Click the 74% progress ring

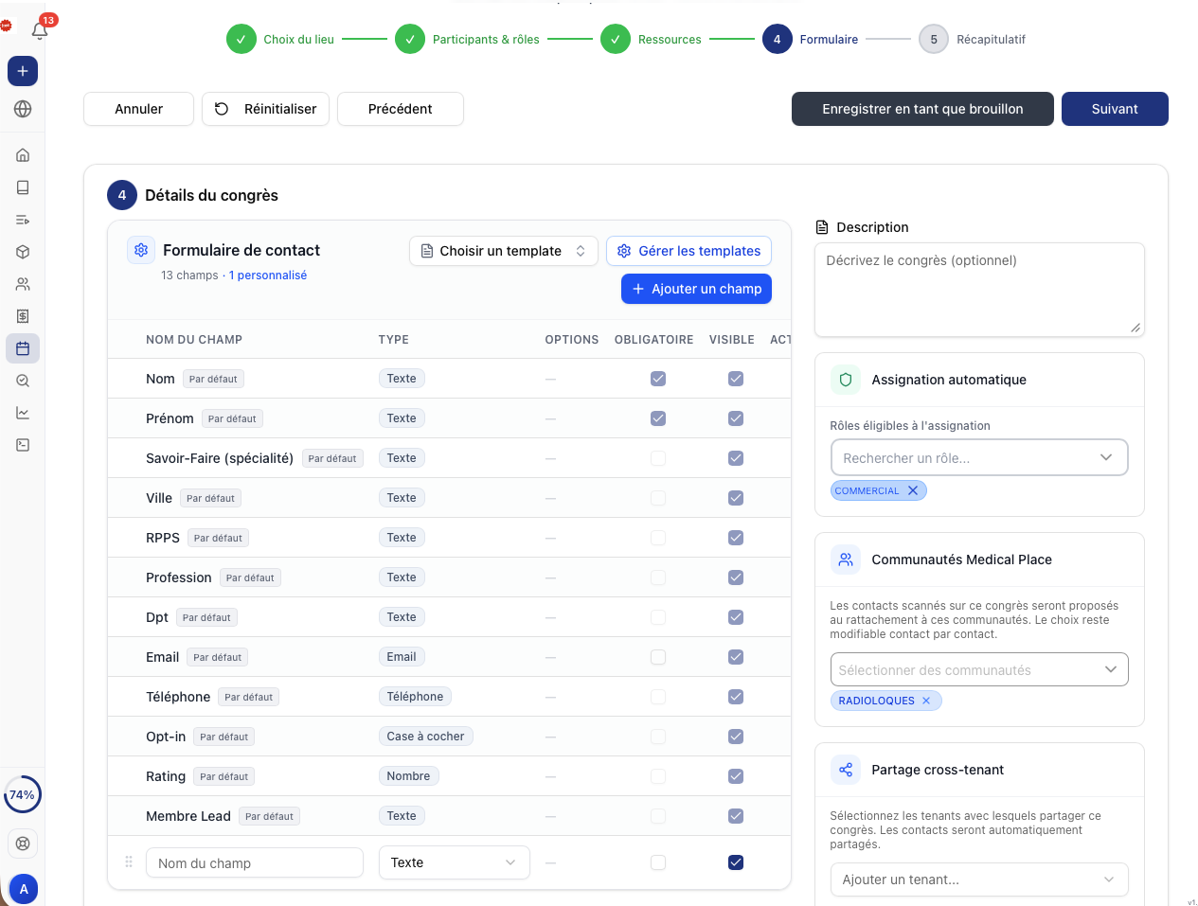click(23, 795)
